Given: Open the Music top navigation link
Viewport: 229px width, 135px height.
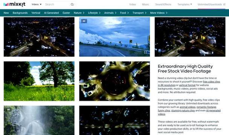Looking at the screenshot, I should point(145,4).
